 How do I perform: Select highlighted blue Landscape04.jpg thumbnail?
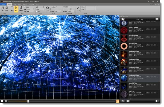[x=124, y=78]
